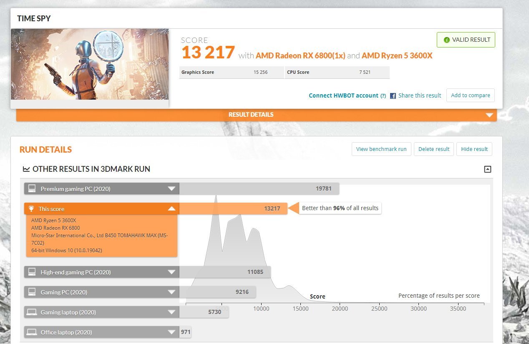Click the CPU Score 7 521 value

point(365,72)
